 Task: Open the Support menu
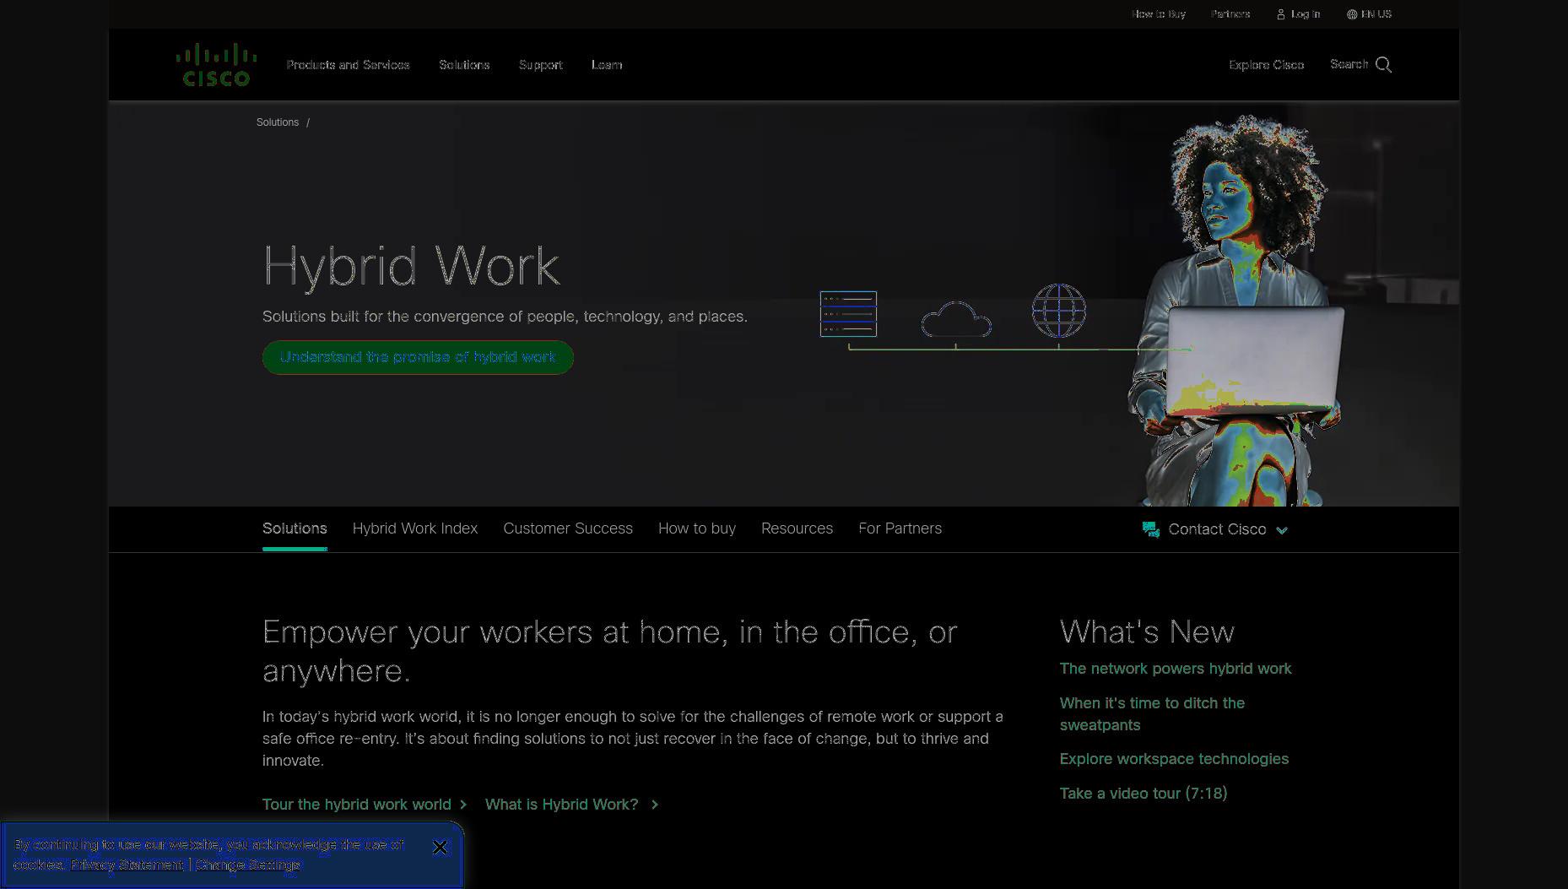tap(540, 65)
